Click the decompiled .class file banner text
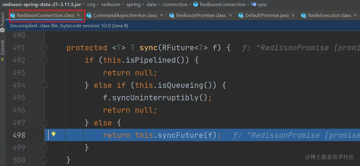 point(69,26)
